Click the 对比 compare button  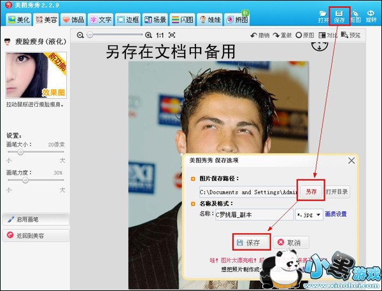328,35
